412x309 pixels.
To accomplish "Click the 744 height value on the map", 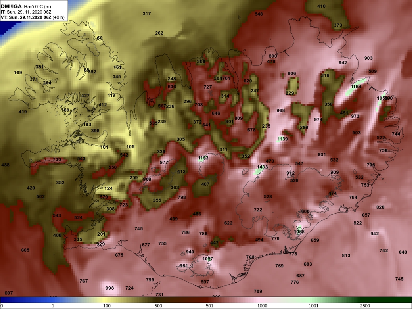I will [396, 134].
